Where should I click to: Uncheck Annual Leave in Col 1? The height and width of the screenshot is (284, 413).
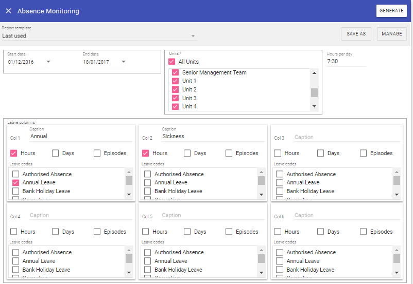[15, 182]
